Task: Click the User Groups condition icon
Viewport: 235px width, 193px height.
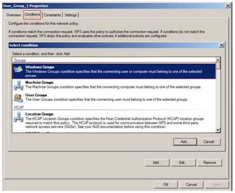Action: [x=18, y=97]
